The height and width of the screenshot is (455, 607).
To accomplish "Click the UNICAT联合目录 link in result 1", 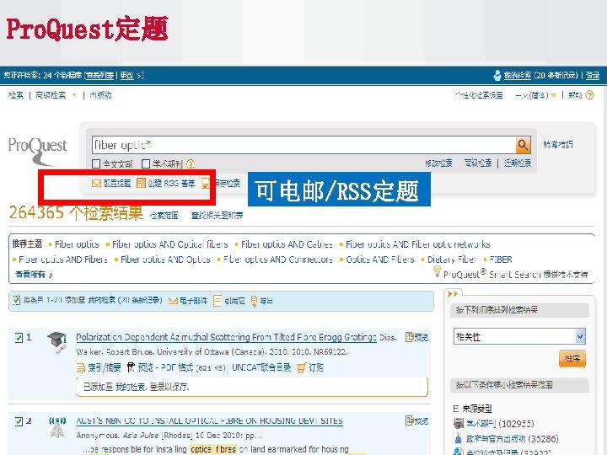I will click(x=261, y=367).
